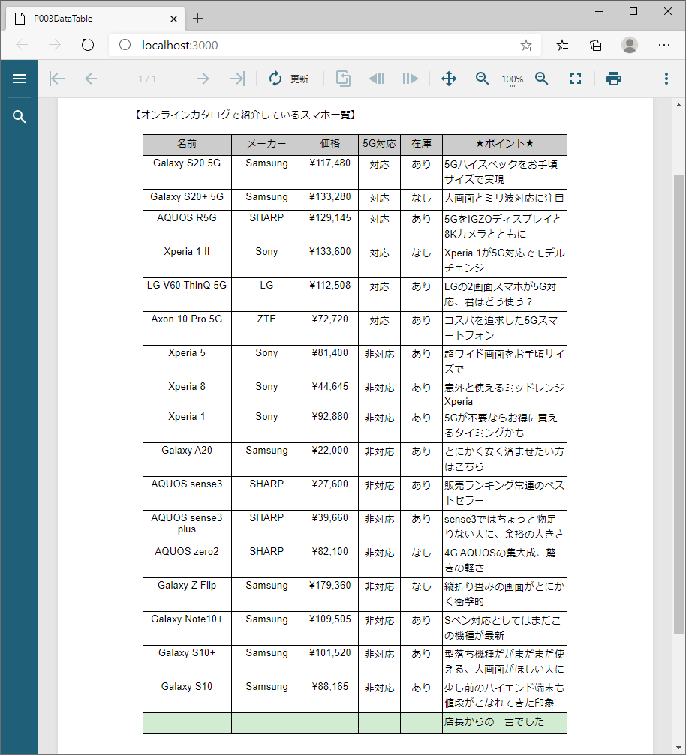Open the hamburger sidebar menu
Viewport: 686px width, 755px height.
tap(20, 79)
